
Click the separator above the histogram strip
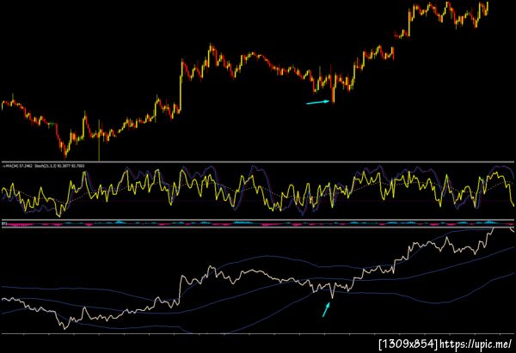[x=258, y=220]
